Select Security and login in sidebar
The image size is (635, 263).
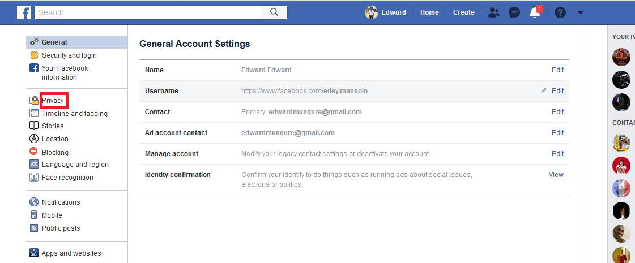pos(69,55)
